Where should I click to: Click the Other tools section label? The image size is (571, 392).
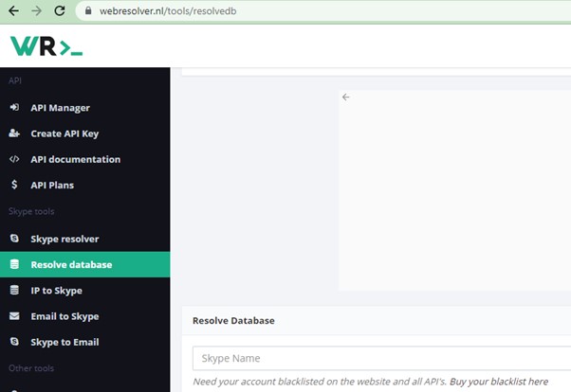31,368
